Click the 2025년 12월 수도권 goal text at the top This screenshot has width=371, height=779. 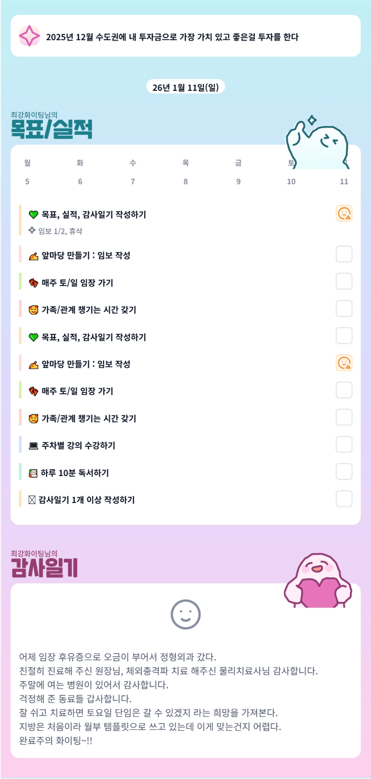[172, 37]
